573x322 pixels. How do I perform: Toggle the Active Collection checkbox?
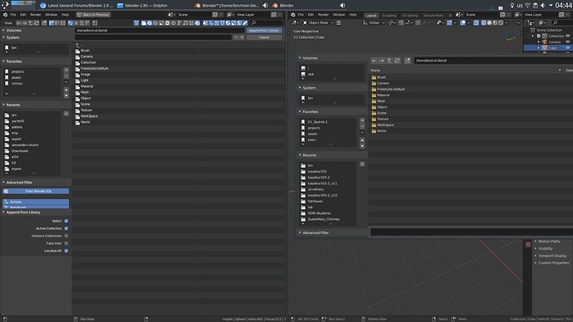tap(66, 228)
